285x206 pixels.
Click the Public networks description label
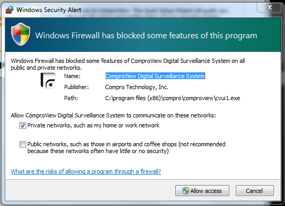[x=126, y=148]
